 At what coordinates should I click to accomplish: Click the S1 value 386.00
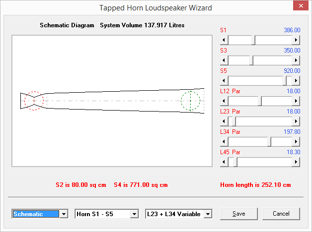click(x=292, y=30)
